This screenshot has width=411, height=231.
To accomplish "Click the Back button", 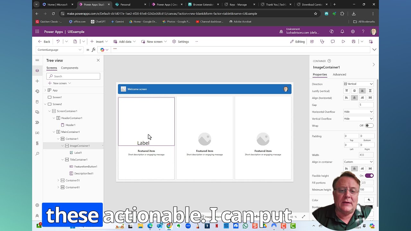I will pos(44,41).
